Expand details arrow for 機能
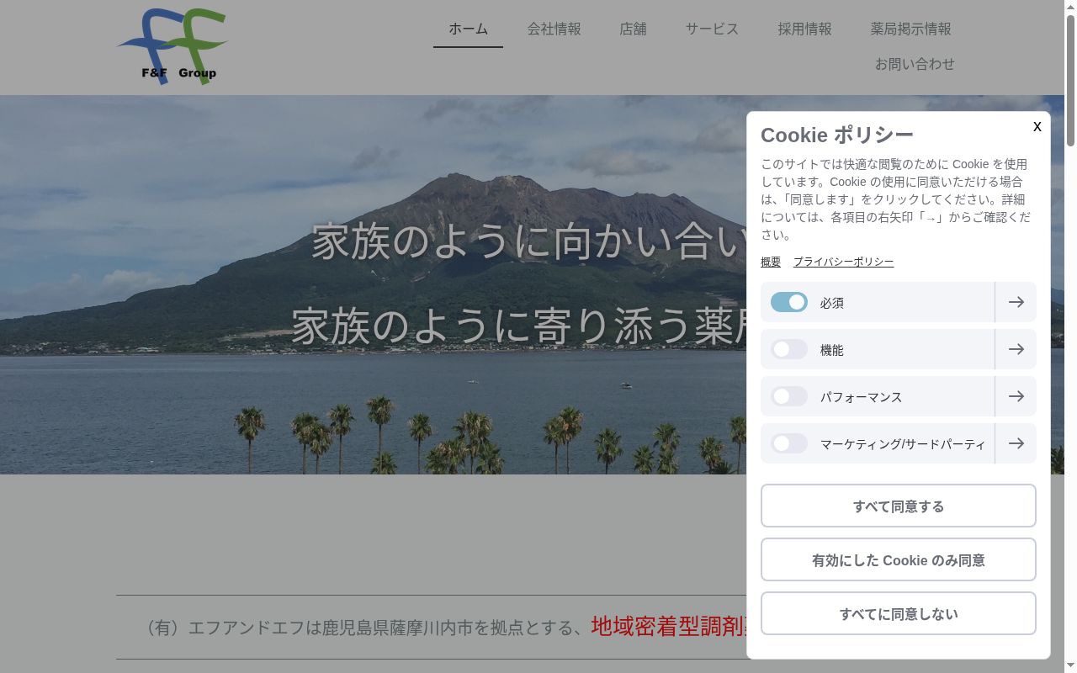The width and height of the screenshot is (1077, 673). (1016, 349)
